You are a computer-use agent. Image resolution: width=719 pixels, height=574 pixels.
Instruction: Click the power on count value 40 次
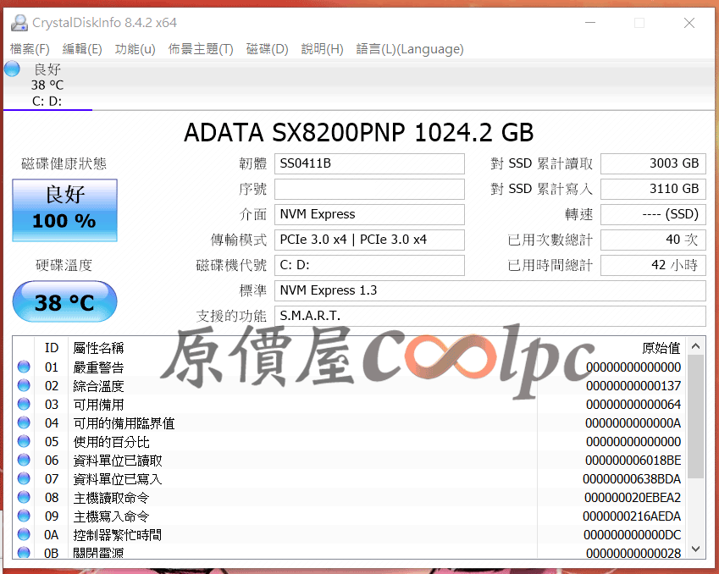click(x=653, y=240)
